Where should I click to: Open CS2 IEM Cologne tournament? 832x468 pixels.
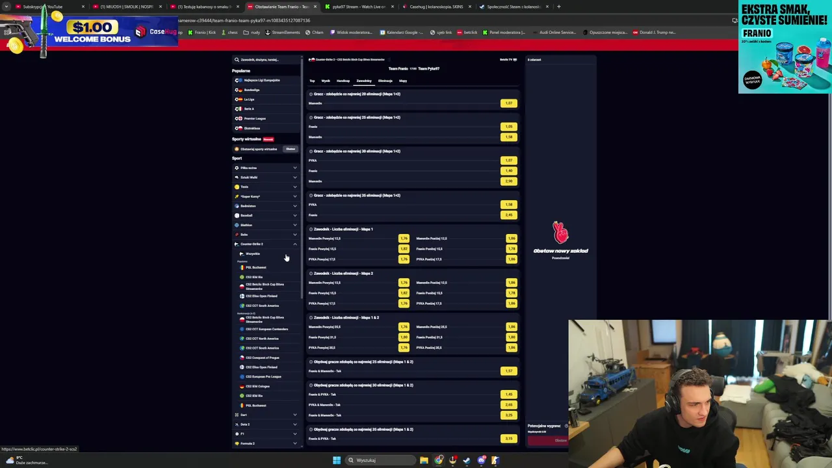[x=257, y=386]
